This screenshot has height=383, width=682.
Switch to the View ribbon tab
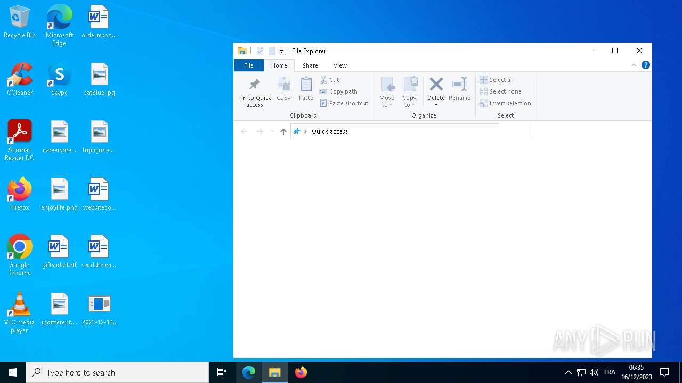tap(340, 65)
